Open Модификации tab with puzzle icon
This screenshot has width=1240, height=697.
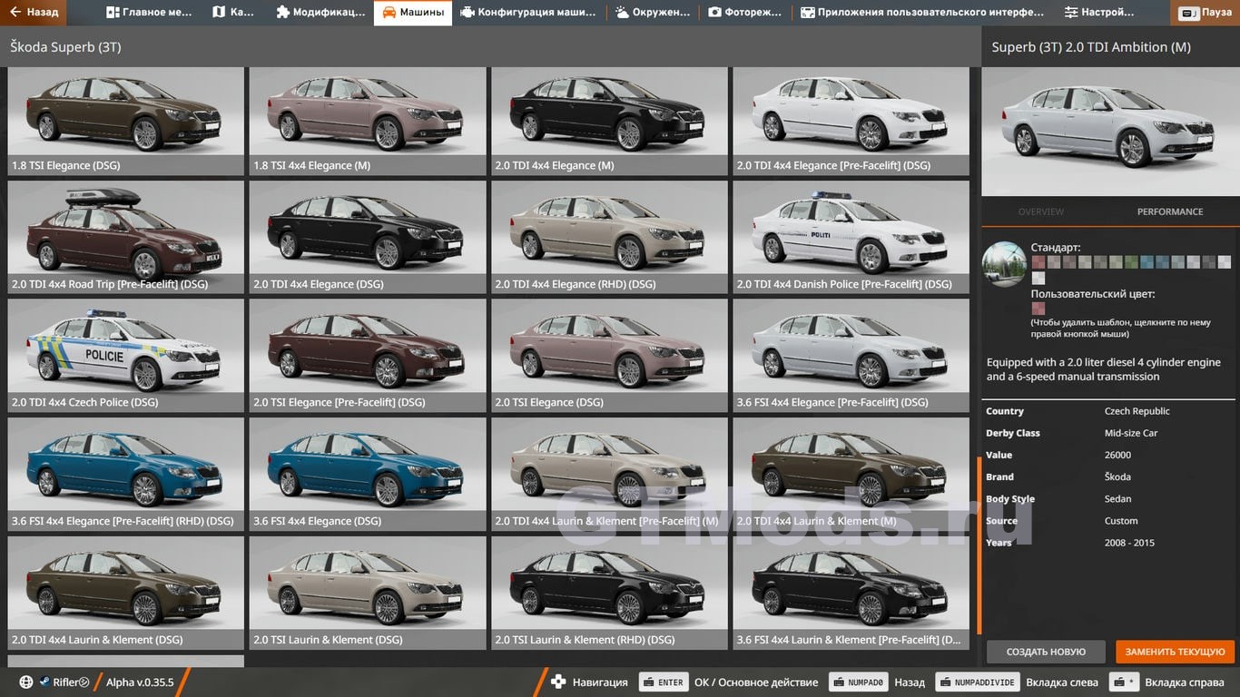pos(283,13)
